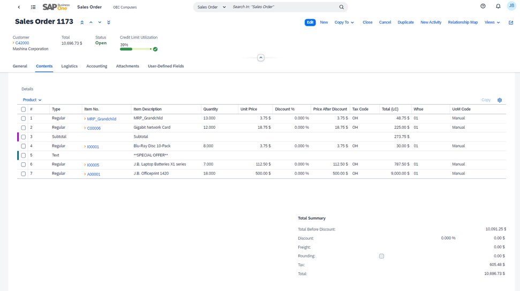Open the Accounting tab
Viewport: 520px width, 291px height.
96,66
